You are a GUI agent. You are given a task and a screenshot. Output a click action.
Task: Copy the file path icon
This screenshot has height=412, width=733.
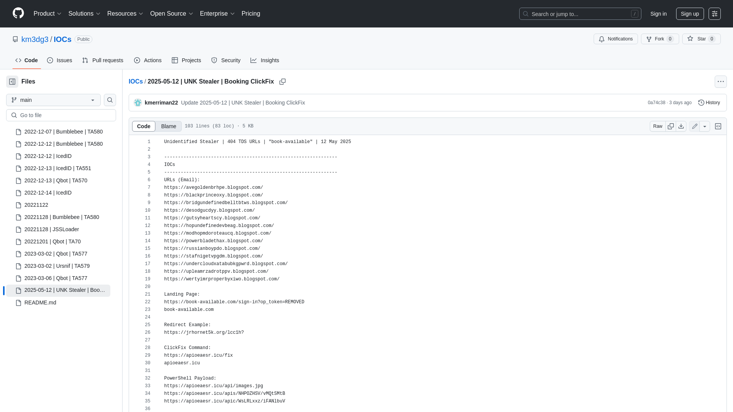tap(283, 82)
